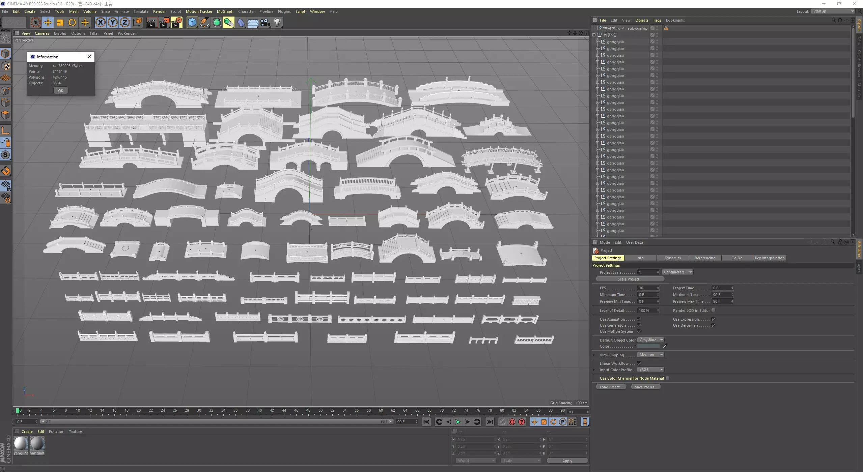The width and height of the screenshot is (863, 472).
Task: Open the Centimeters unit dropdown
Action: [677, 272]
